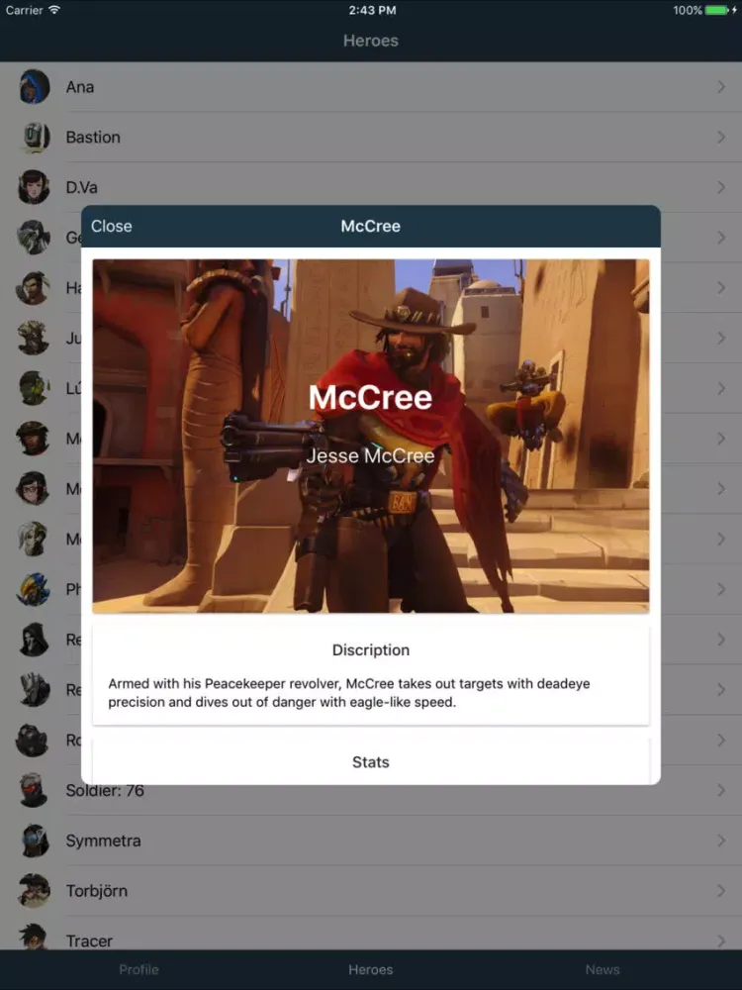This screenshot has width=742, height=990.
Task: Tap Bastion's robot avatar icon
Action: 34,137
